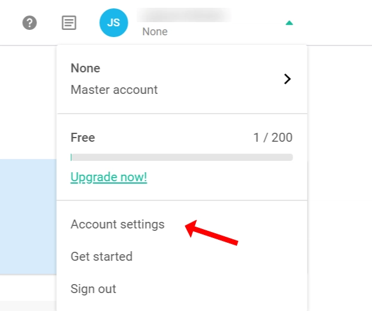Click the help question mark icon
Image resolution: width=372 pixels, height=311 pixels.
pyautogui.click(x=29, y=23)
